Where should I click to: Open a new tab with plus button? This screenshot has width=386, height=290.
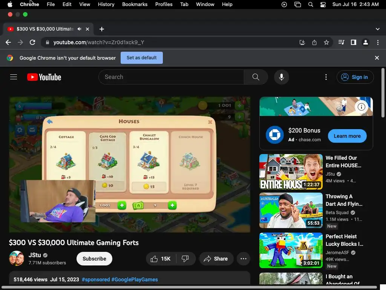[x=102, y=29]
